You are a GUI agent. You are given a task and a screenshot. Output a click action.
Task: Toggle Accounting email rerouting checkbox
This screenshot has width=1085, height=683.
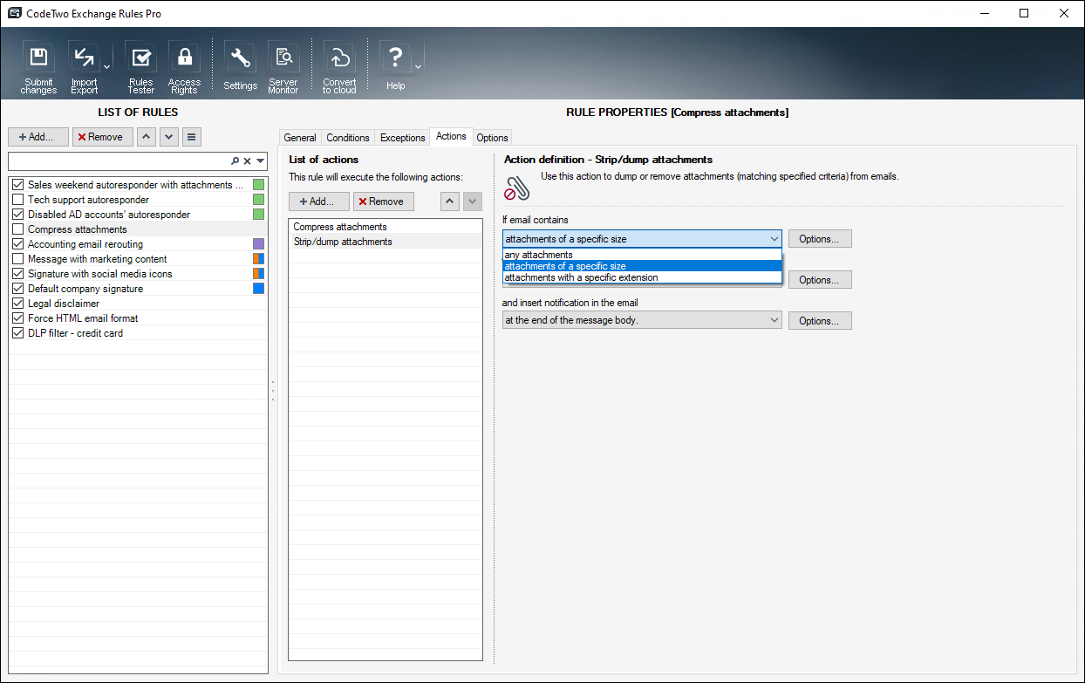pos(17,244)
